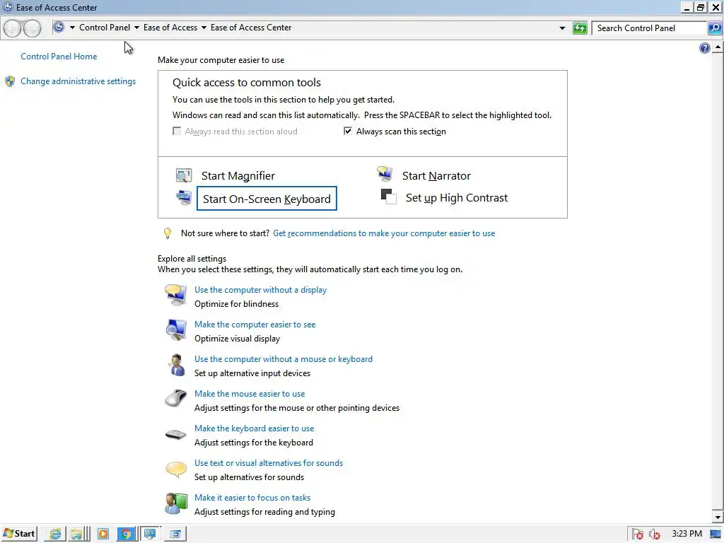
Task: Expand dropdown arrow after Ease of Access breadcrumb
Action: [204, 28]
